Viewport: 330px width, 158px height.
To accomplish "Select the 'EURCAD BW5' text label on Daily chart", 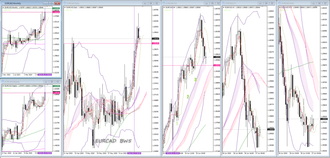I will tap(113, 141).
